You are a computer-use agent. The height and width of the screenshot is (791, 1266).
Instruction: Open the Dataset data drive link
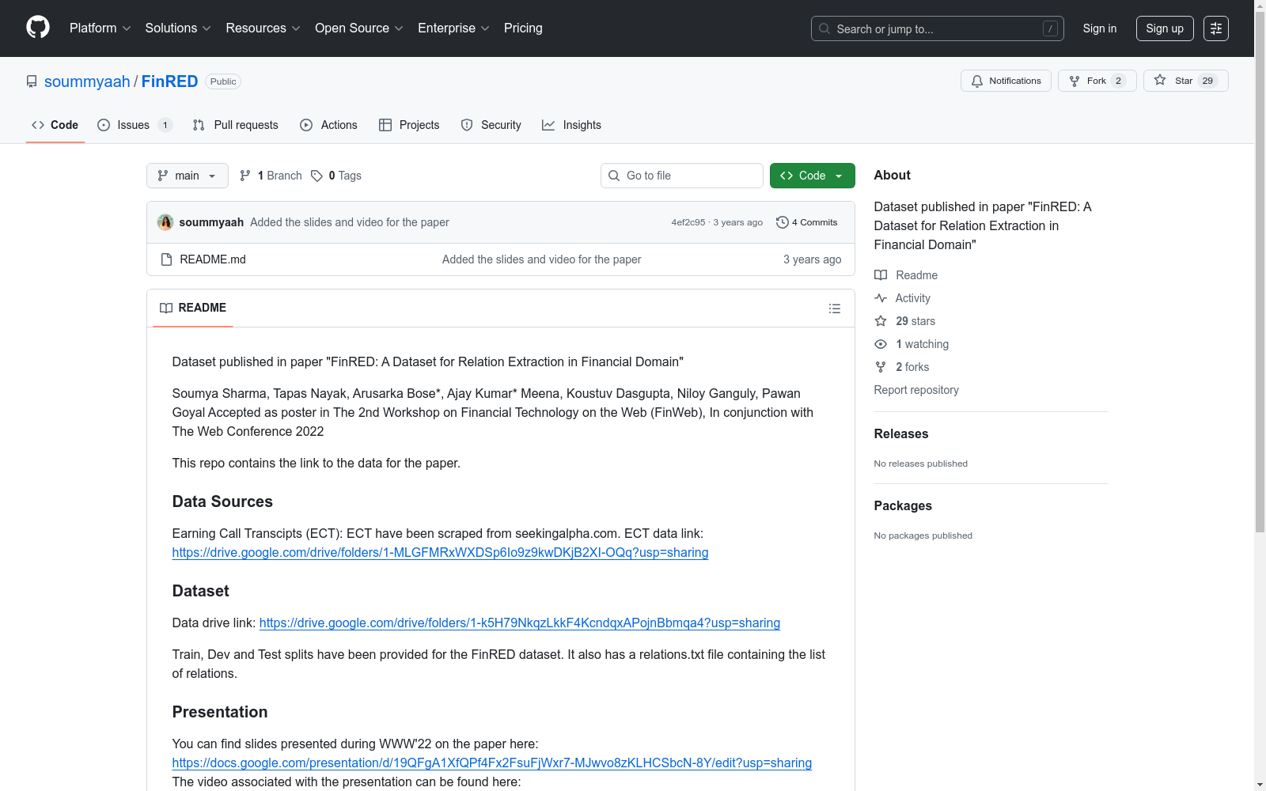pyautogui.click(x=520, y=623)
